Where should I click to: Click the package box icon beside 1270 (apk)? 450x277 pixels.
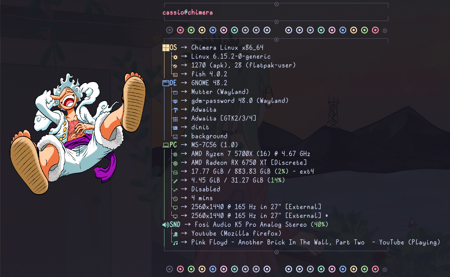point(175,66)
